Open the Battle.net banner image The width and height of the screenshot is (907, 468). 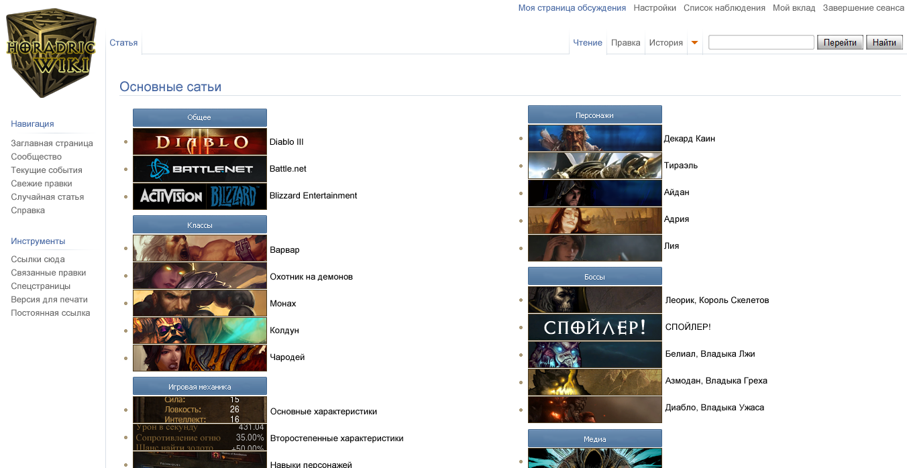[x=200, y=169]
